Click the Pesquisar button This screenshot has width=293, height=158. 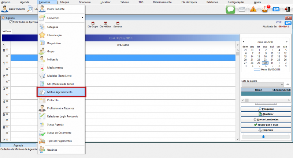point(266,109)
